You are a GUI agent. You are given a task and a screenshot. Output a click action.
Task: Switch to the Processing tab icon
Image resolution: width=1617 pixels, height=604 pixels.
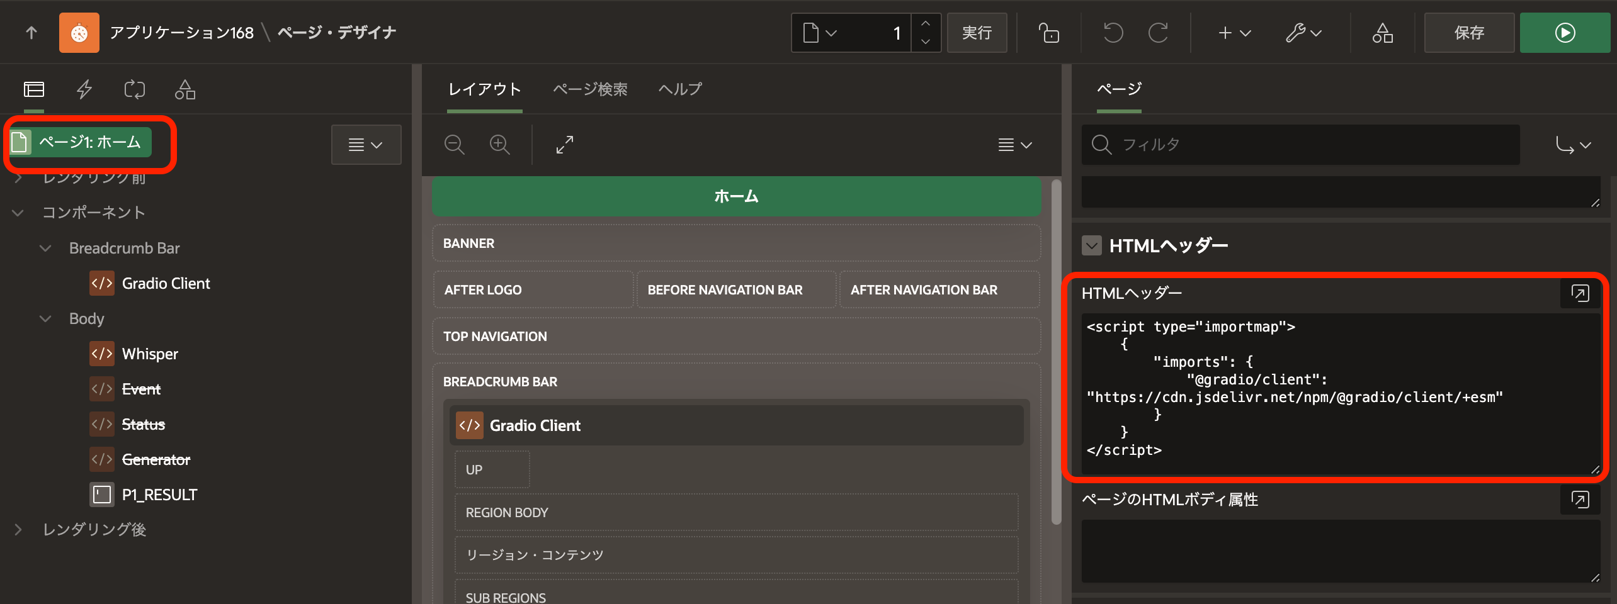pos(135,89)
